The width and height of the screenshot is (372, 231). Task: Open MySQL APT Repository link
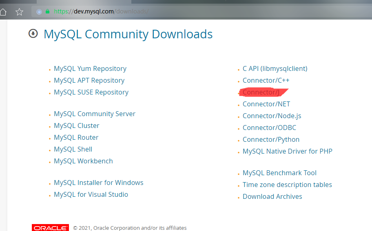89,81
